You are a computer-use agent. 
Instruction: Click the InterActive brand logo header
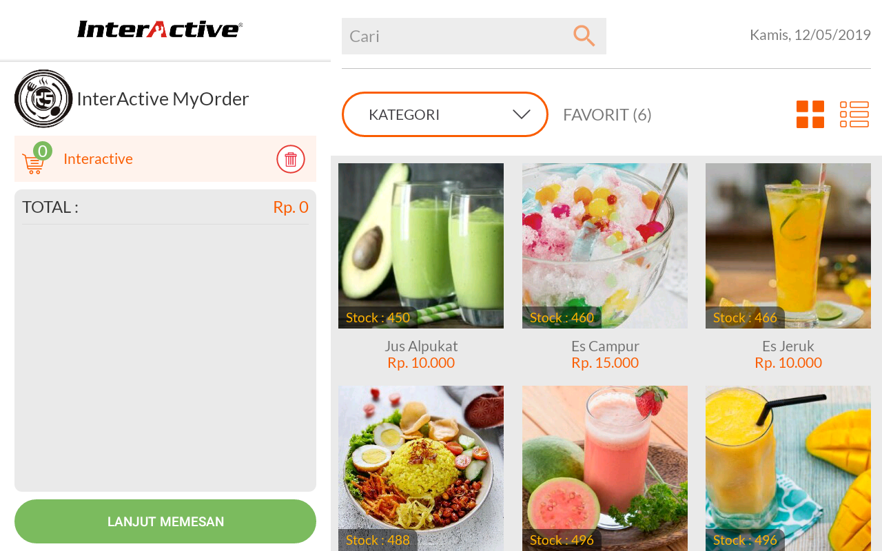160,29
